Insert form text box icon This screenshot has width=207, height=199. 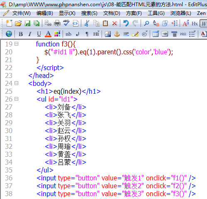pos(165,34)
